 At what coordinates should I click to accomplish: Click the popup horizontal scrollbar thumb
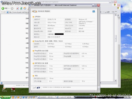(x=63, y=91)
